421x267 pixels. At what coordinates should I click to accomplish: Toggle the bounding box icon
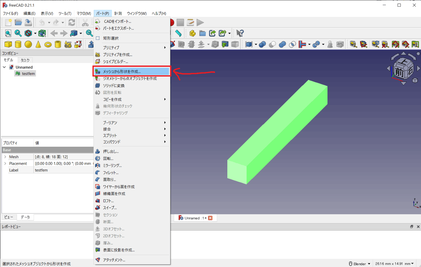(x=42, y=33)
